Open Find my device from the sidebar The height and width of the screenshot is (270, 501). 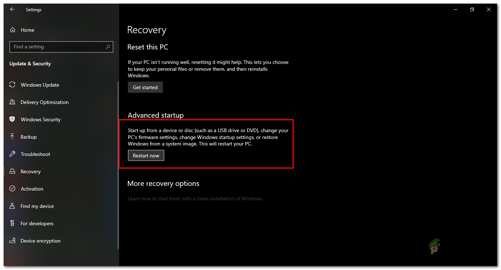point(12,206)
